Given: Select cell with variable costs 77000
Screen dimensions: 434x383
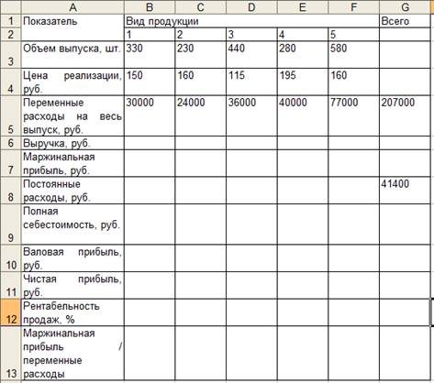Looking at the screenshot, I should (353, 115).
